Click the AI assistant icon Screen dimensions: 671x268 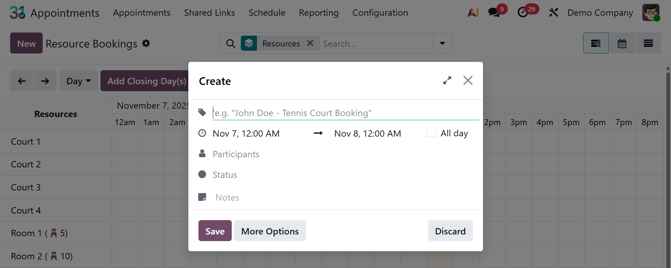473,13
